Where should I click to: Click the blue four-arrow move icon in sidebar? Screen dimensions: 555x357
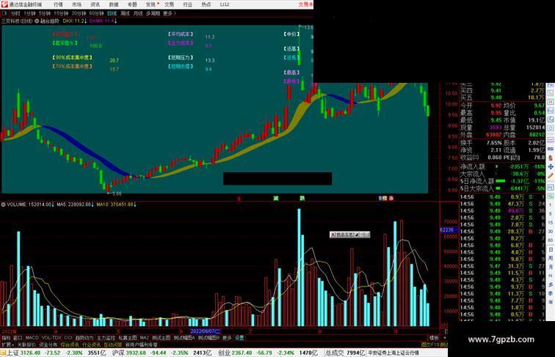pyautogui.click(x=551, y=167)
